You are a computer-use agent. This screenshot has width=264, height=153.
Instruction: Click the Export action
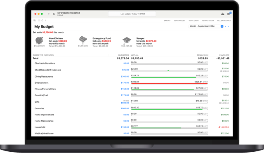tap(167, 21)
